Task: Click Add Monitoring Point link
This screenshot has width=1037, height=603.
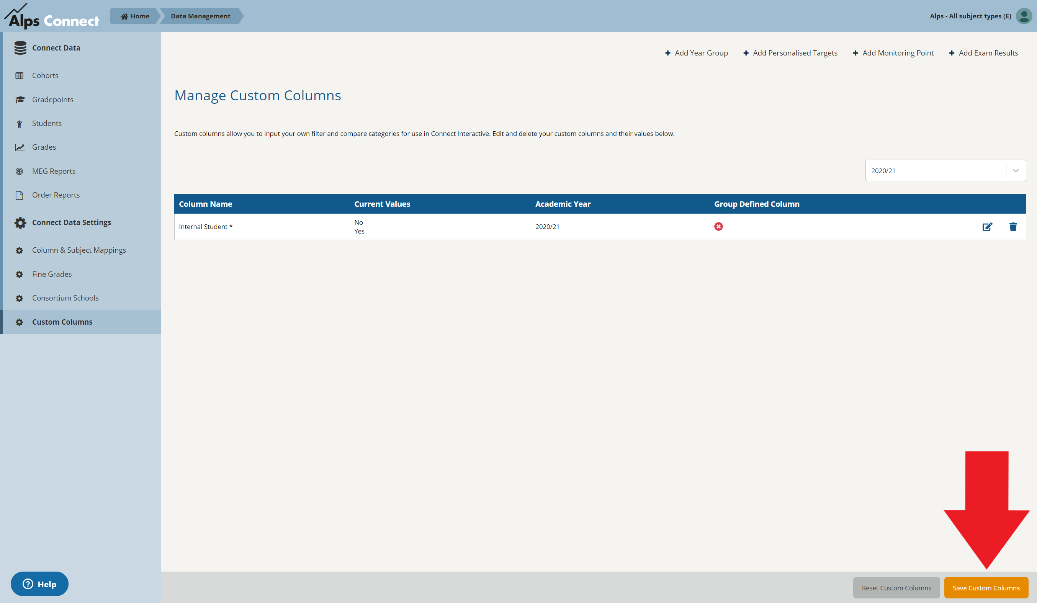Action: coord(897,52)
